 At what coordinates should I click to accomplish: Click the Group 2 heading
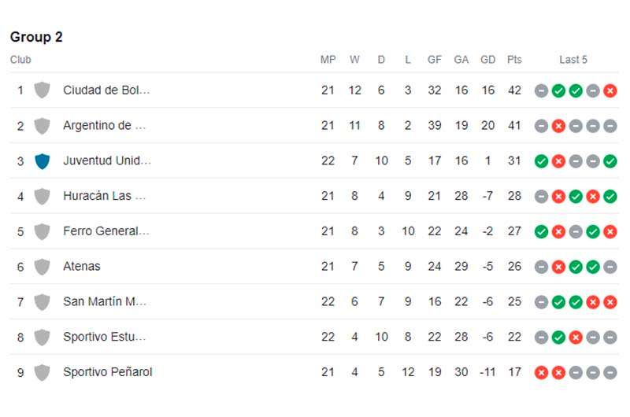tap(36, 37)
